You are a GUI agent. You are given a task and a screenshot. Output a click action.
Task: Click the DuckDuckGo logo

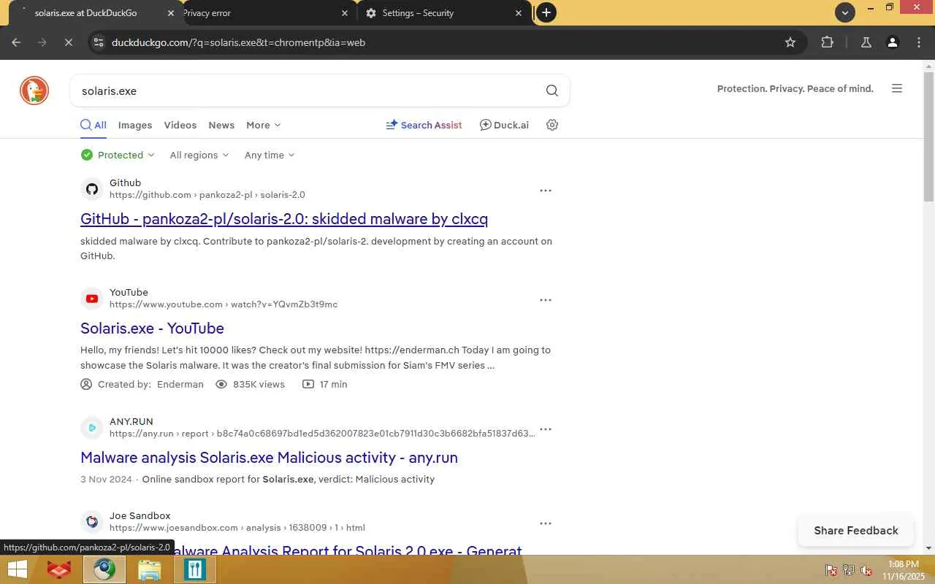coord(34,91)
